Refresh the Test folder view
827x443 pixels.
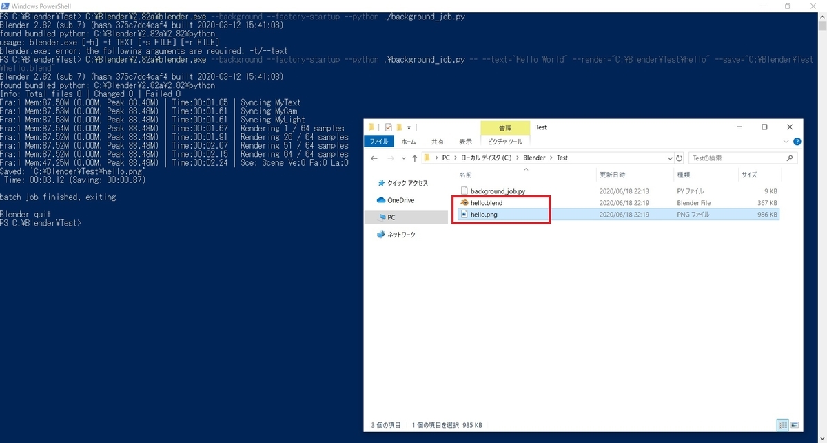coord(680,158)
